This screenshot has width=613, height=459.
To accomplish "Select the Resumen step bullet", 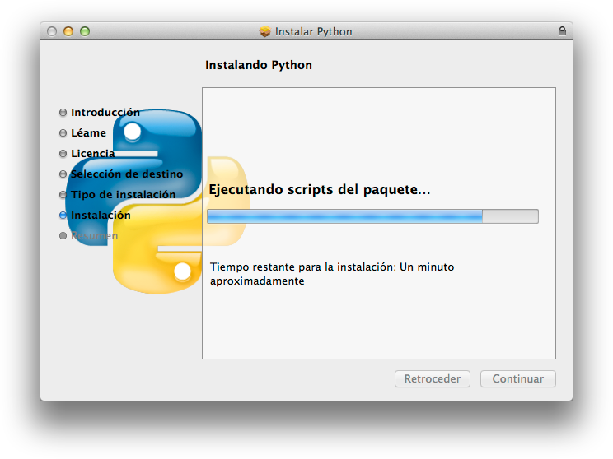I will click(63, 235).
